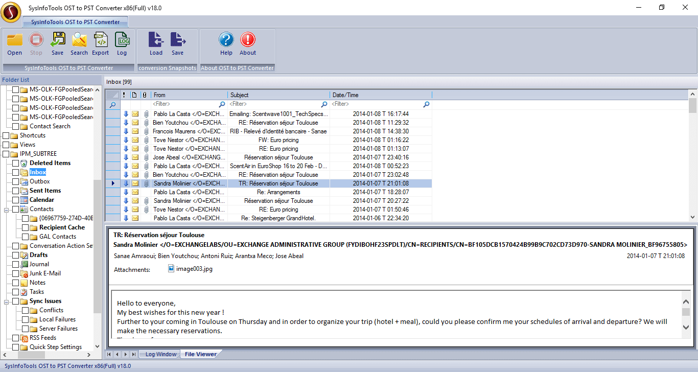The width and height of the screenshot is (698, 372).
Task: Click image003.jpg attachment icon
Action: coord(171,269)
